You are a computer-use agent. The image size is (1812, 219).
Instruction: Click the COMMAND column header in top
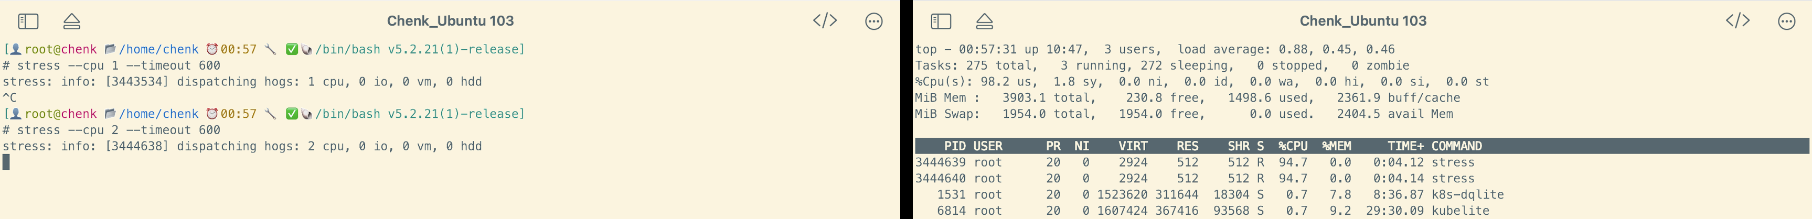click(x=1456, y=146)
